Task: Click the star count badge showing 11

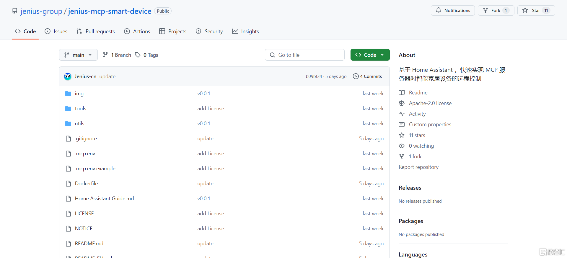Action: [546, 11]
